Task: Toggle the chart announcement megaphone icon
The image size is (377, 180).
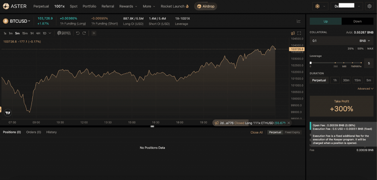Action: [x=293, y=33]
